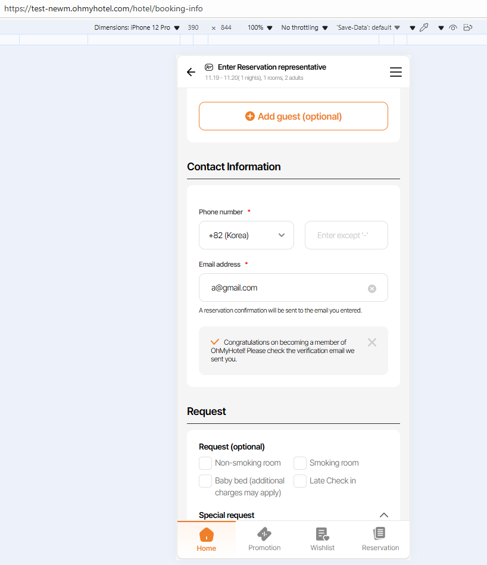Clear the email address field
The height and width of the screenshot is (565, 487).
(372, 289)
